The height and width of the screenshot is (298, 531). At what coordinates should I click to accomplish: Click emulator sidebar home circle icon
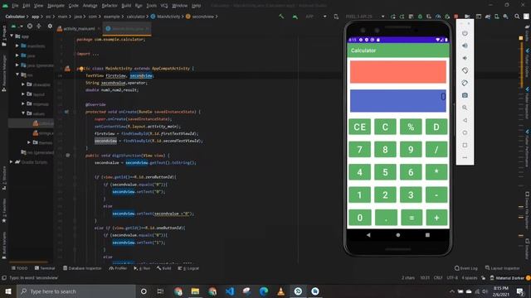pyautogui.click(x=465, y=132)
